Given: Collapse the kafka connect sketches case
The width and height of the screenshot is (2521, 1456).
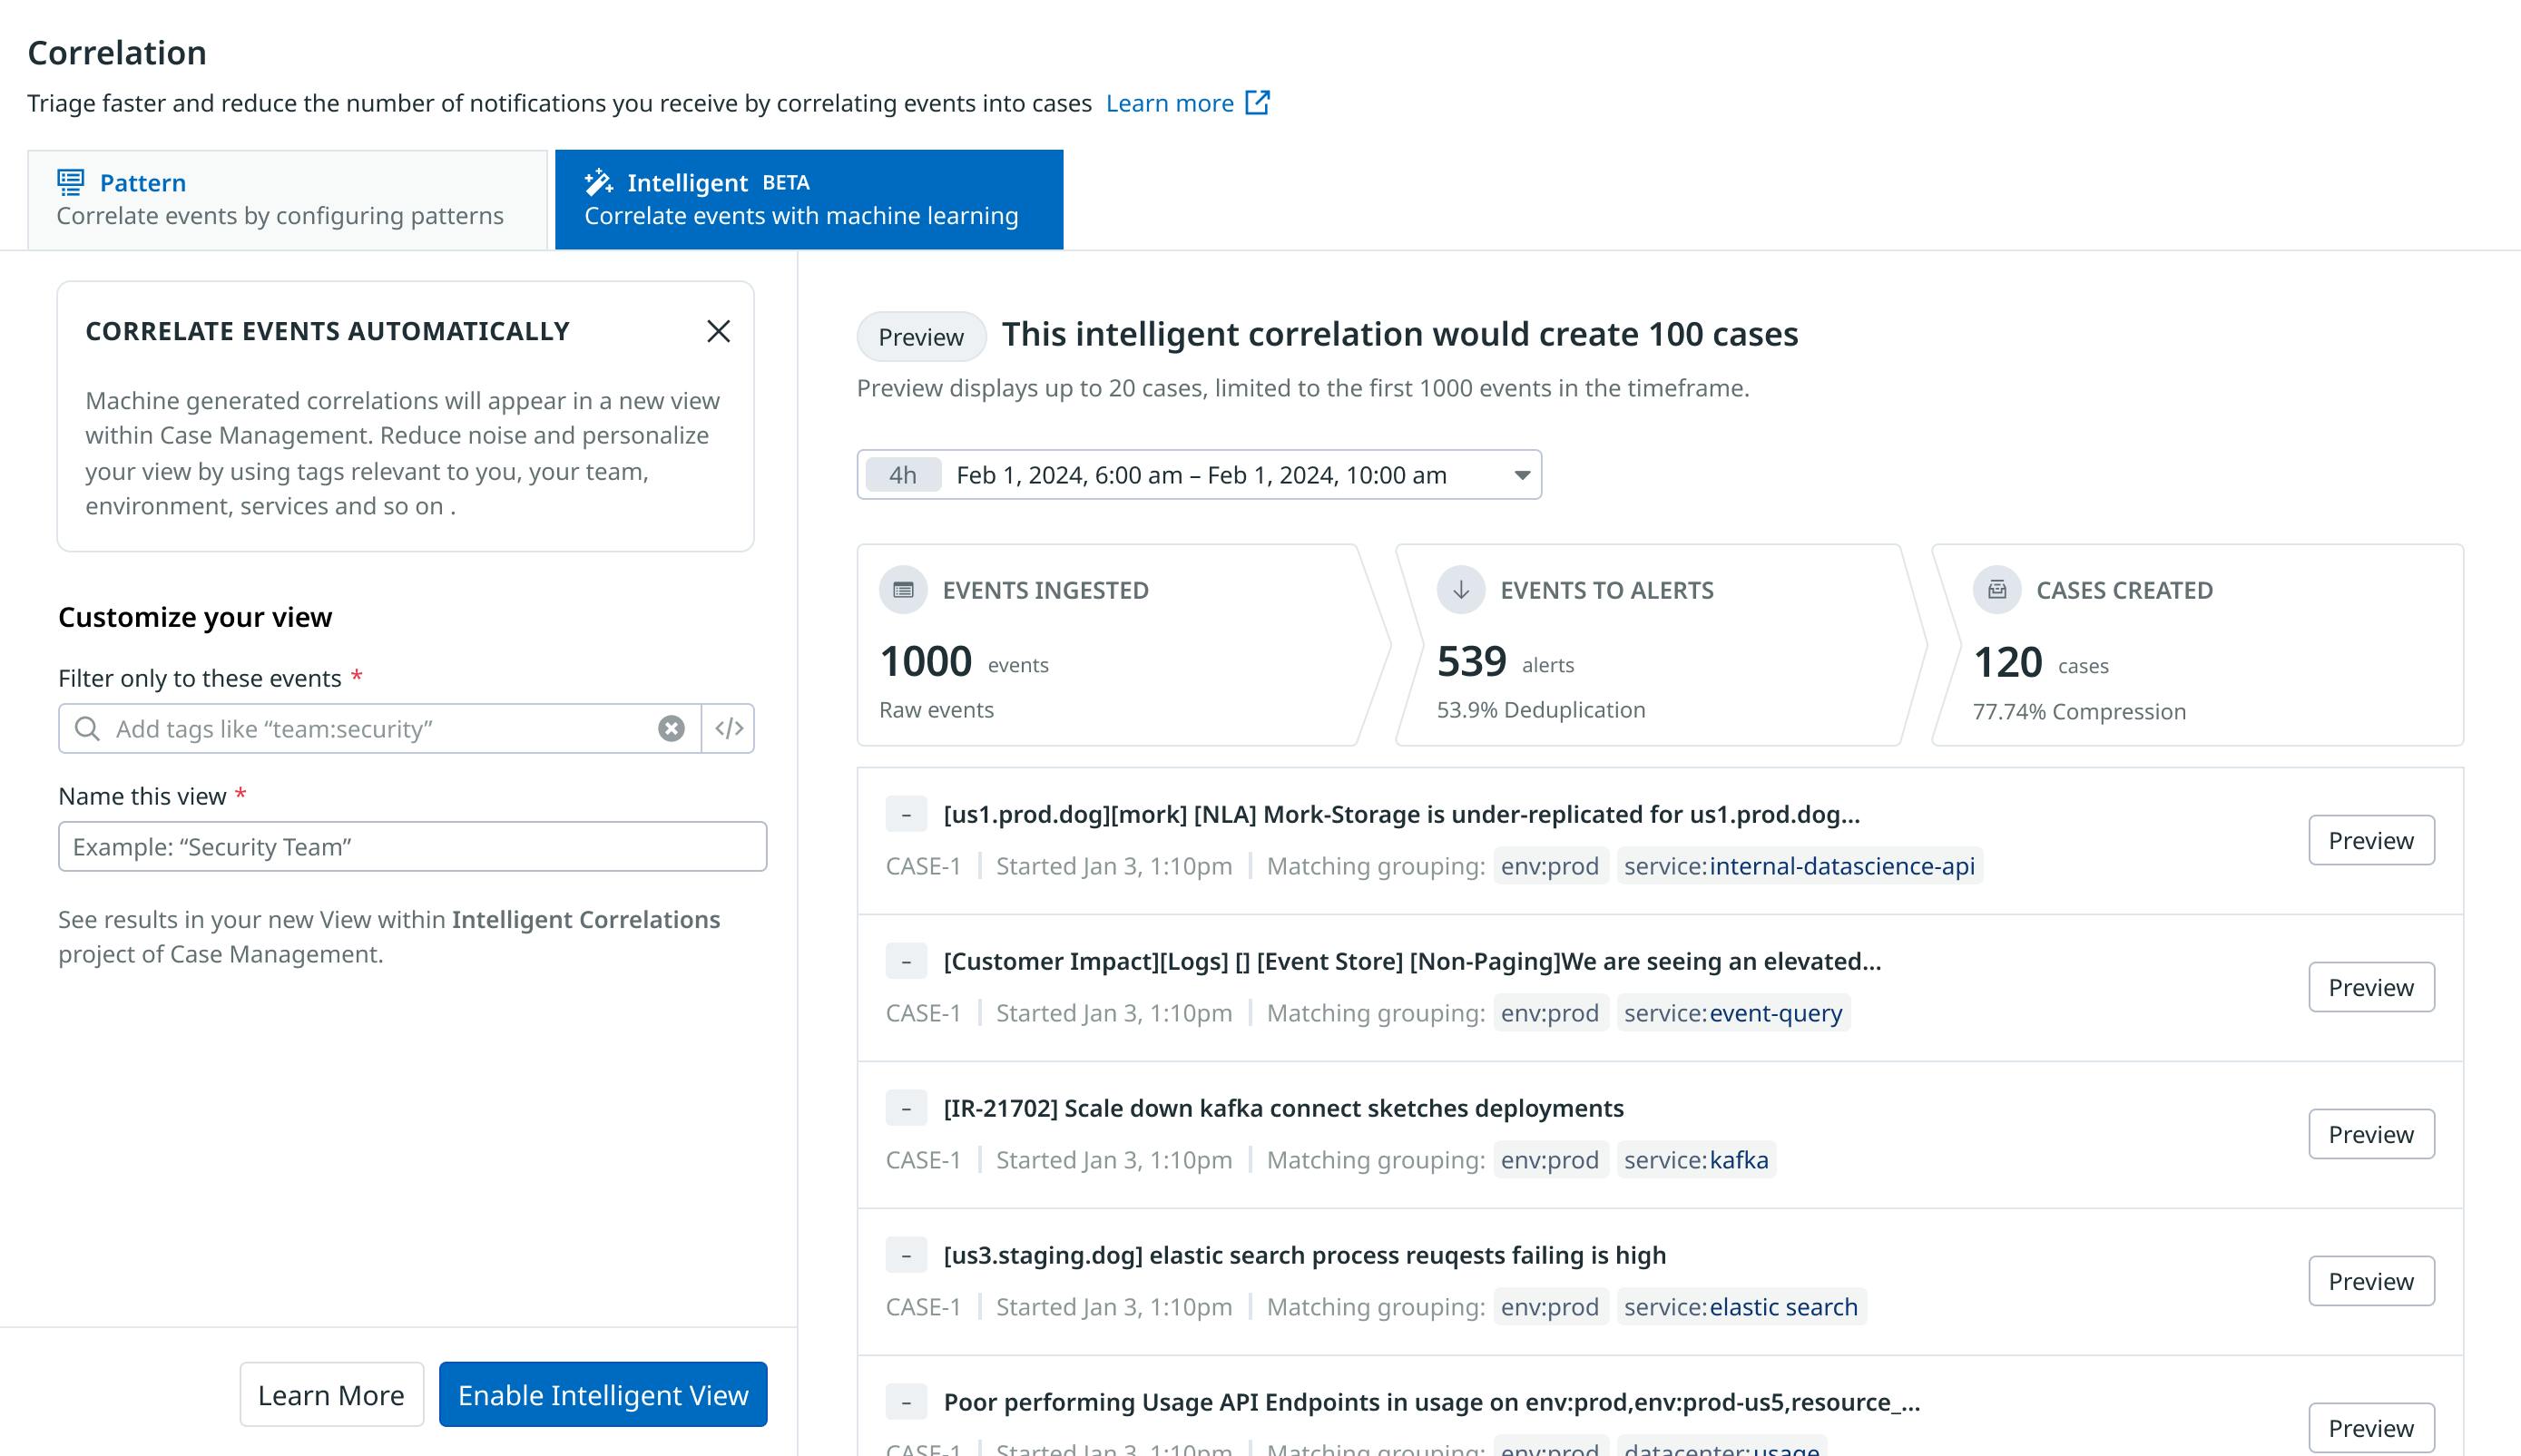Looking at the screenshot, I should pyautogui.click(x=907, y=1108).
